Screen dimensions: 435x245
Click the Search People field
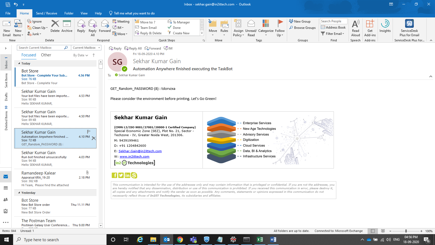[x=334, y=21]
